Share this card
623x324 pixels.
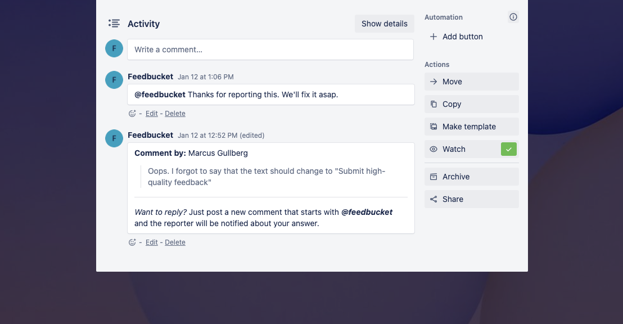tap(472, 199)
